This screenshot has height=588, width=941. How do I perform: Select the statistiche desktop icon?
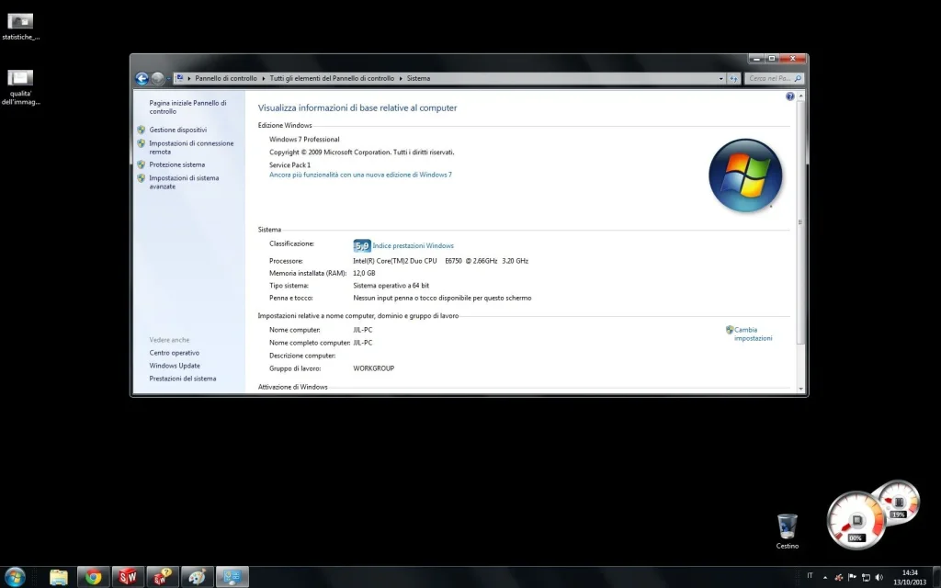pos(20,27)
